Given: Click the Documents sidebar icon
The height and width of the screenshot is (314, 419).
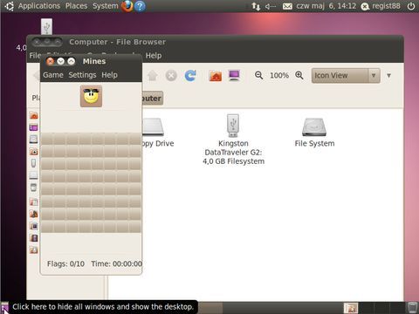Looking at the screenshot, I should [34, 201].
